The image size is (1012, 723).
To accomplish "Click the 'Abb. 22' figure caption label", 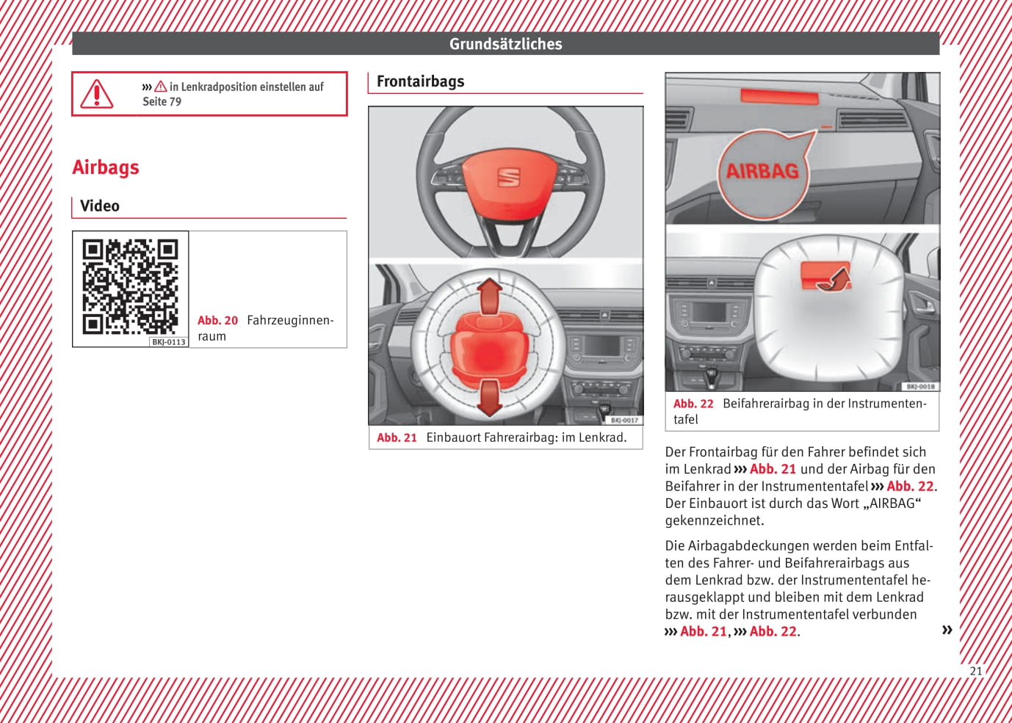I will [693, 404].
